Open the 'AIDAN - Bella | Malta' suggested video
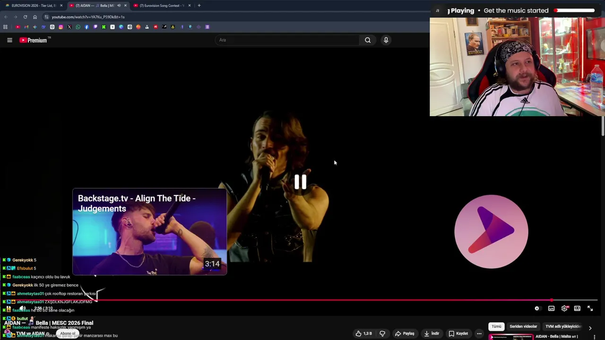This screenshot has width=605, height=340. [556, 337]
